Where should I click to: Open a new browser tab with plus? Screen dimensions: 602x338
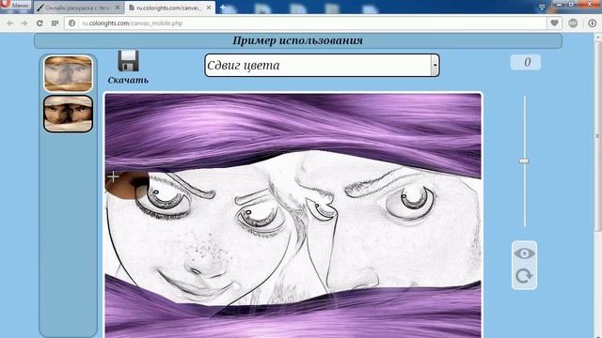[x=222, y=8]
